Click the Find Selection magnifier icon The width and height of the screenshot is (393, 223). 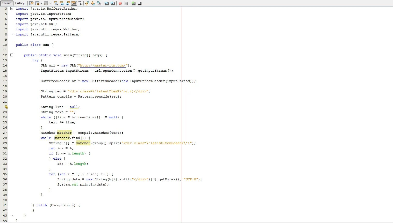[x=56, y=3]
